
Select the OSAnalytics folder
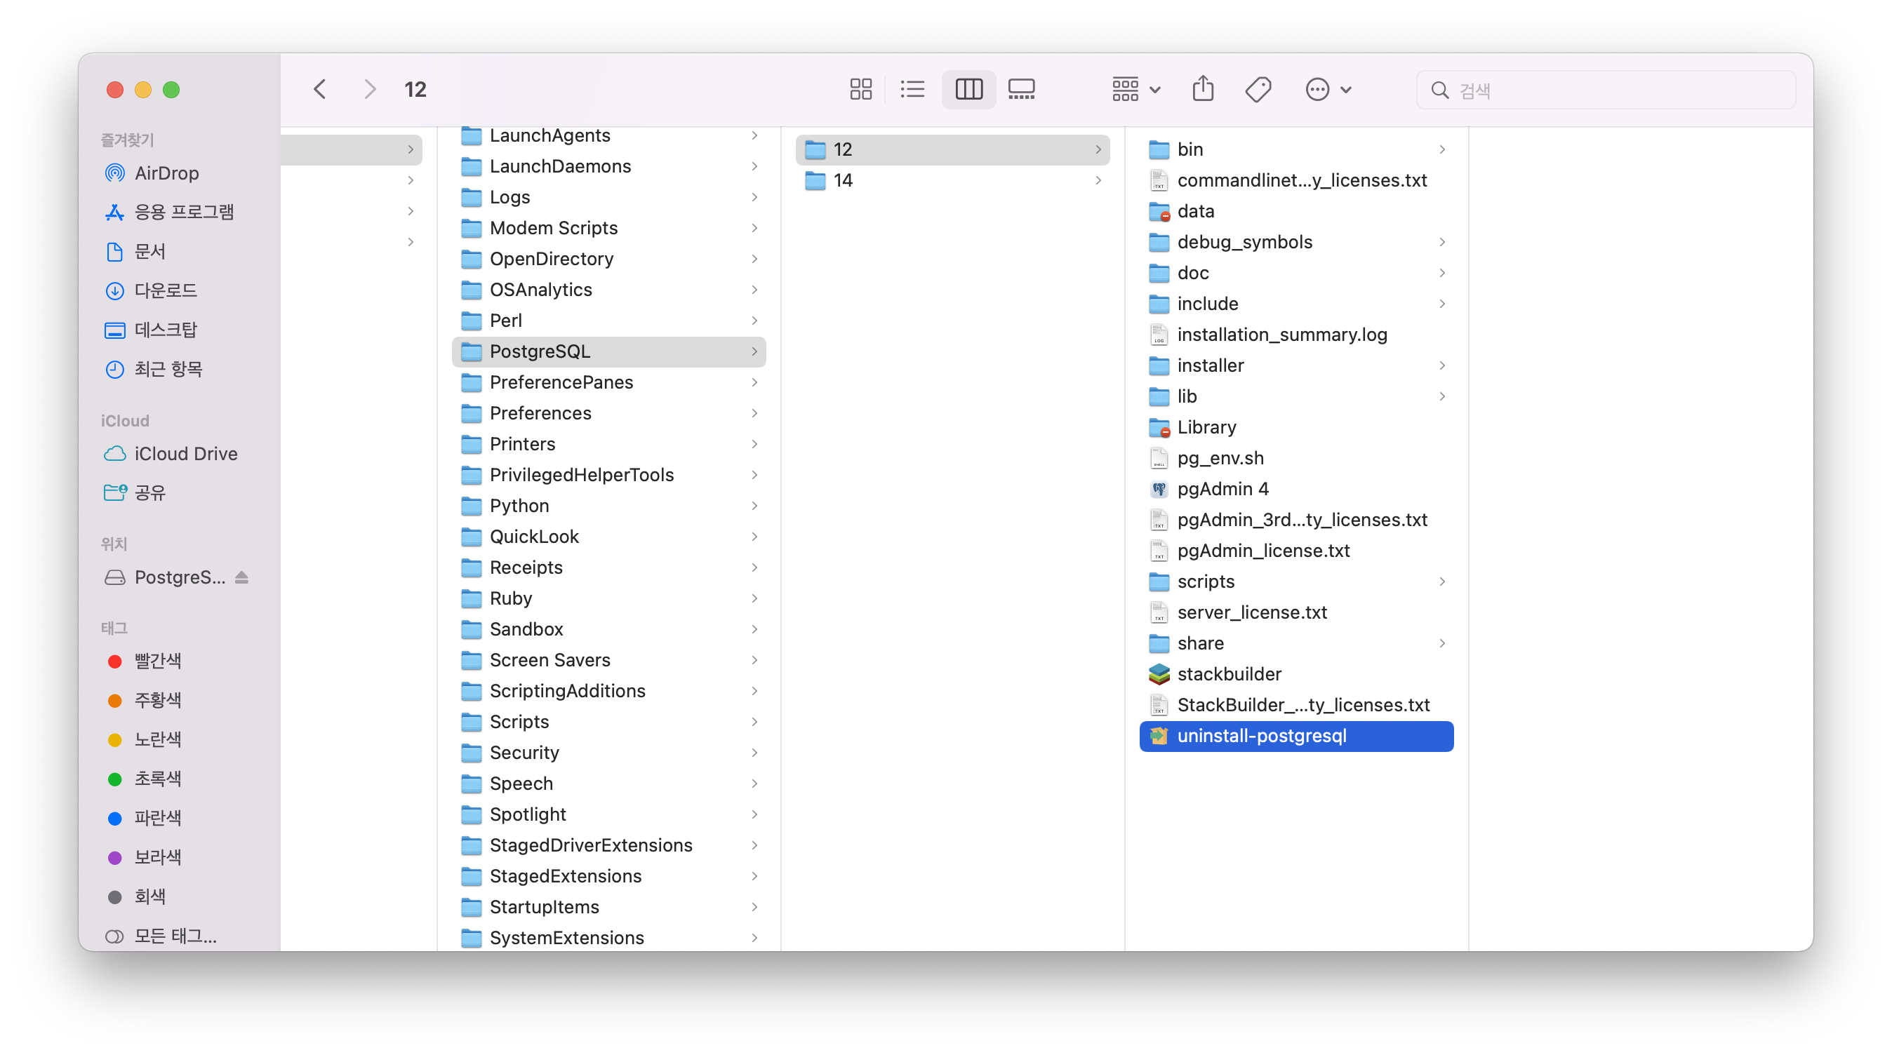pyautogui.click(x=609, y=290)
